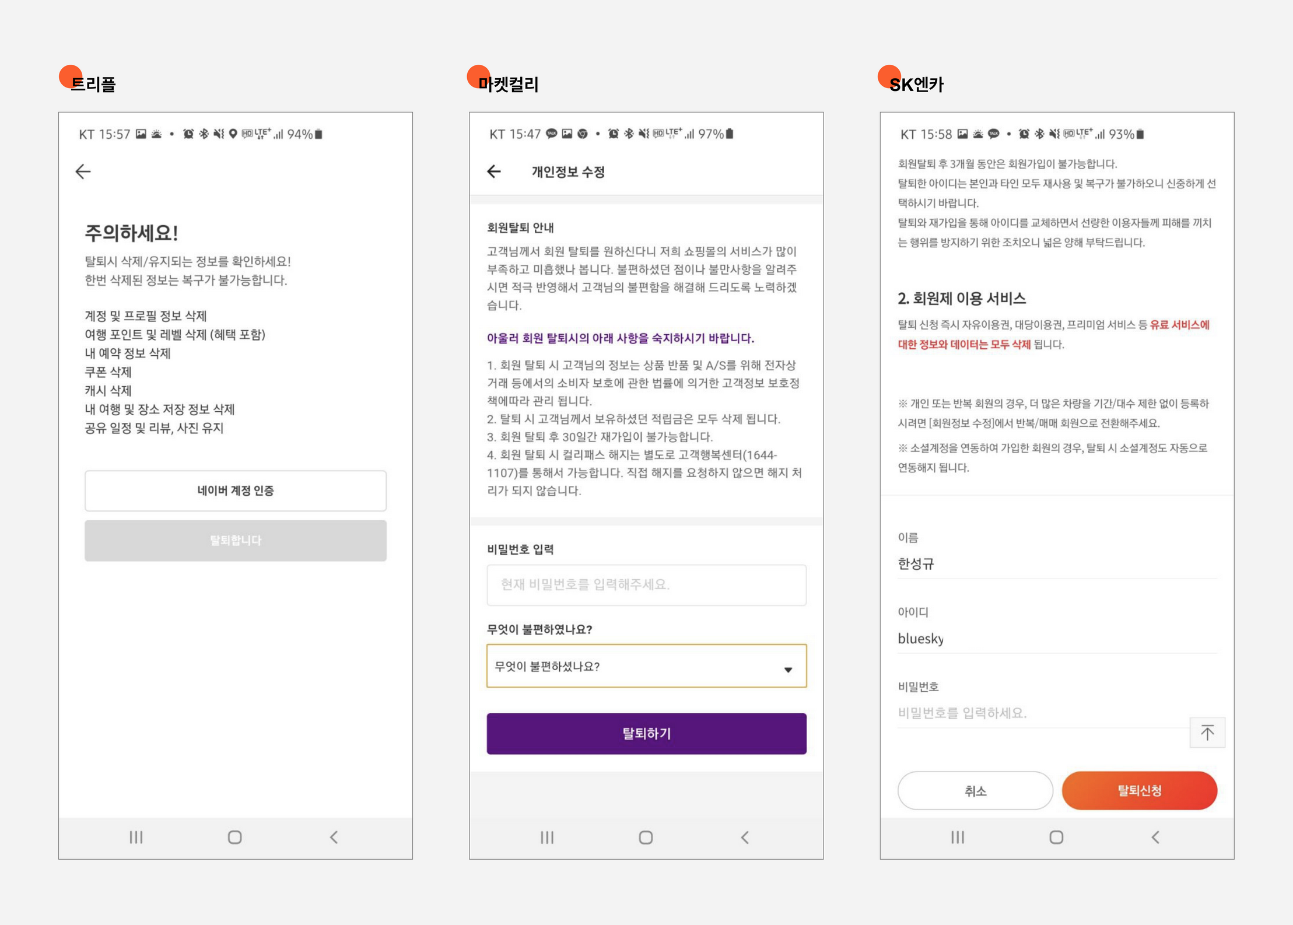Click 이름 field showing 한성규
Viewport: 1293px width, 925px height.
(1057, 564)
